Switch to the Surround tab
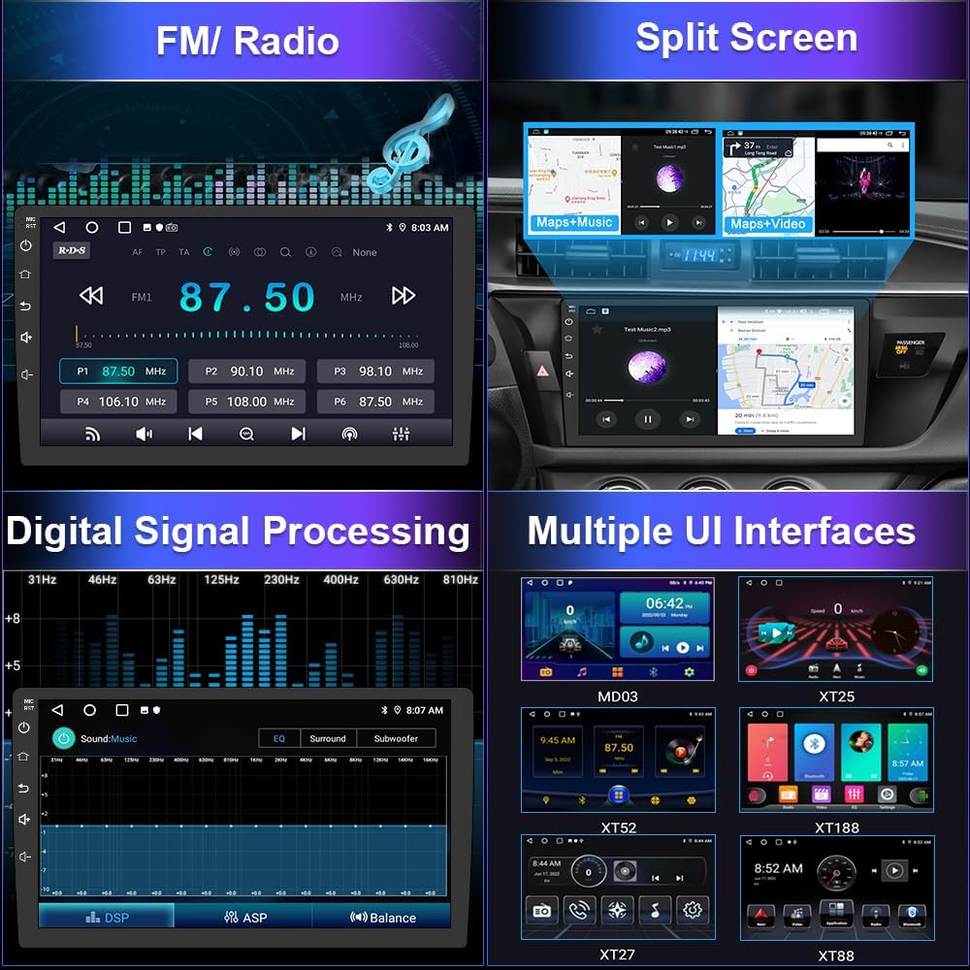Screen dimensions: 970x970 (328, 738)
